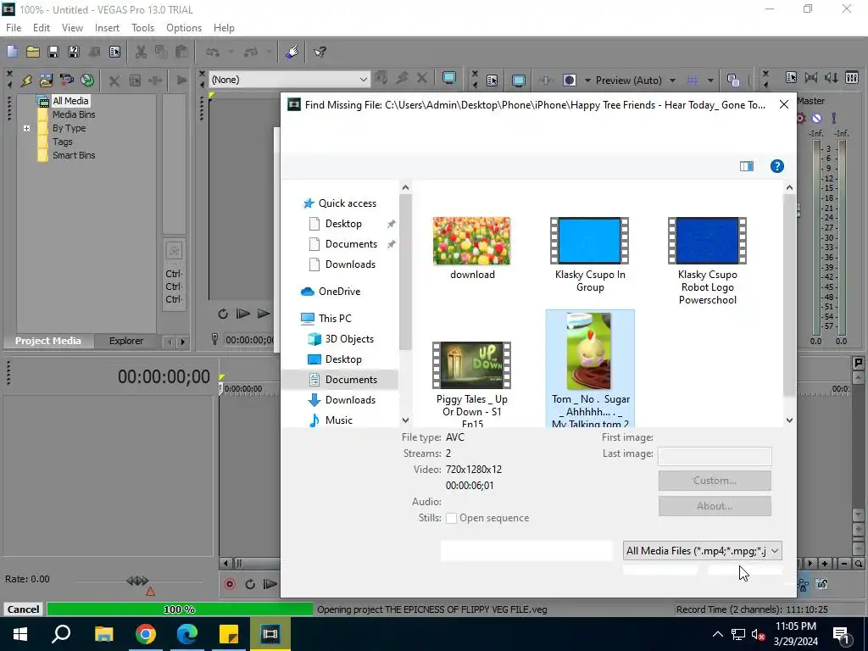
Task: Switch to the Project Media tab
Action: 48,341
